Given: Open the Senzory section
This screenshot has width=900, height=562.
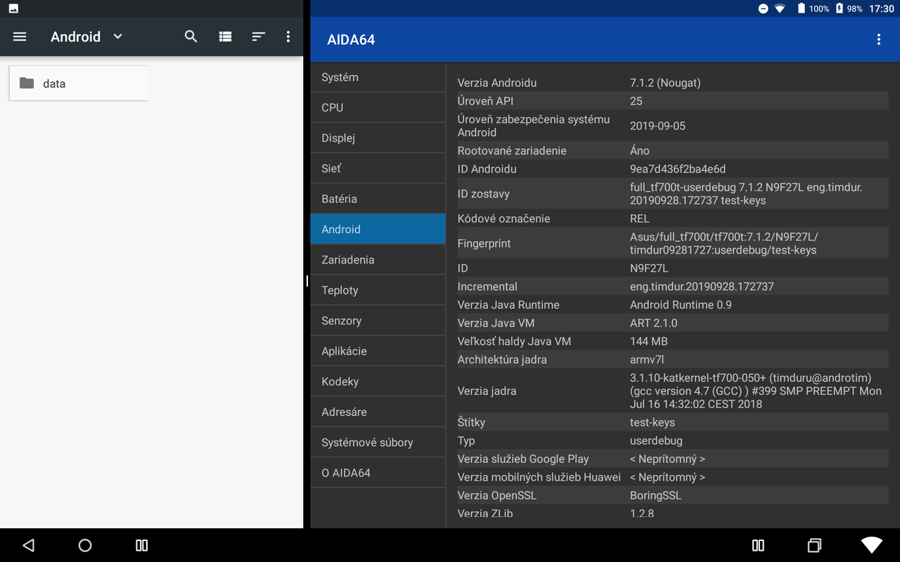Looking at the screenshot, I should coord(378,320).
